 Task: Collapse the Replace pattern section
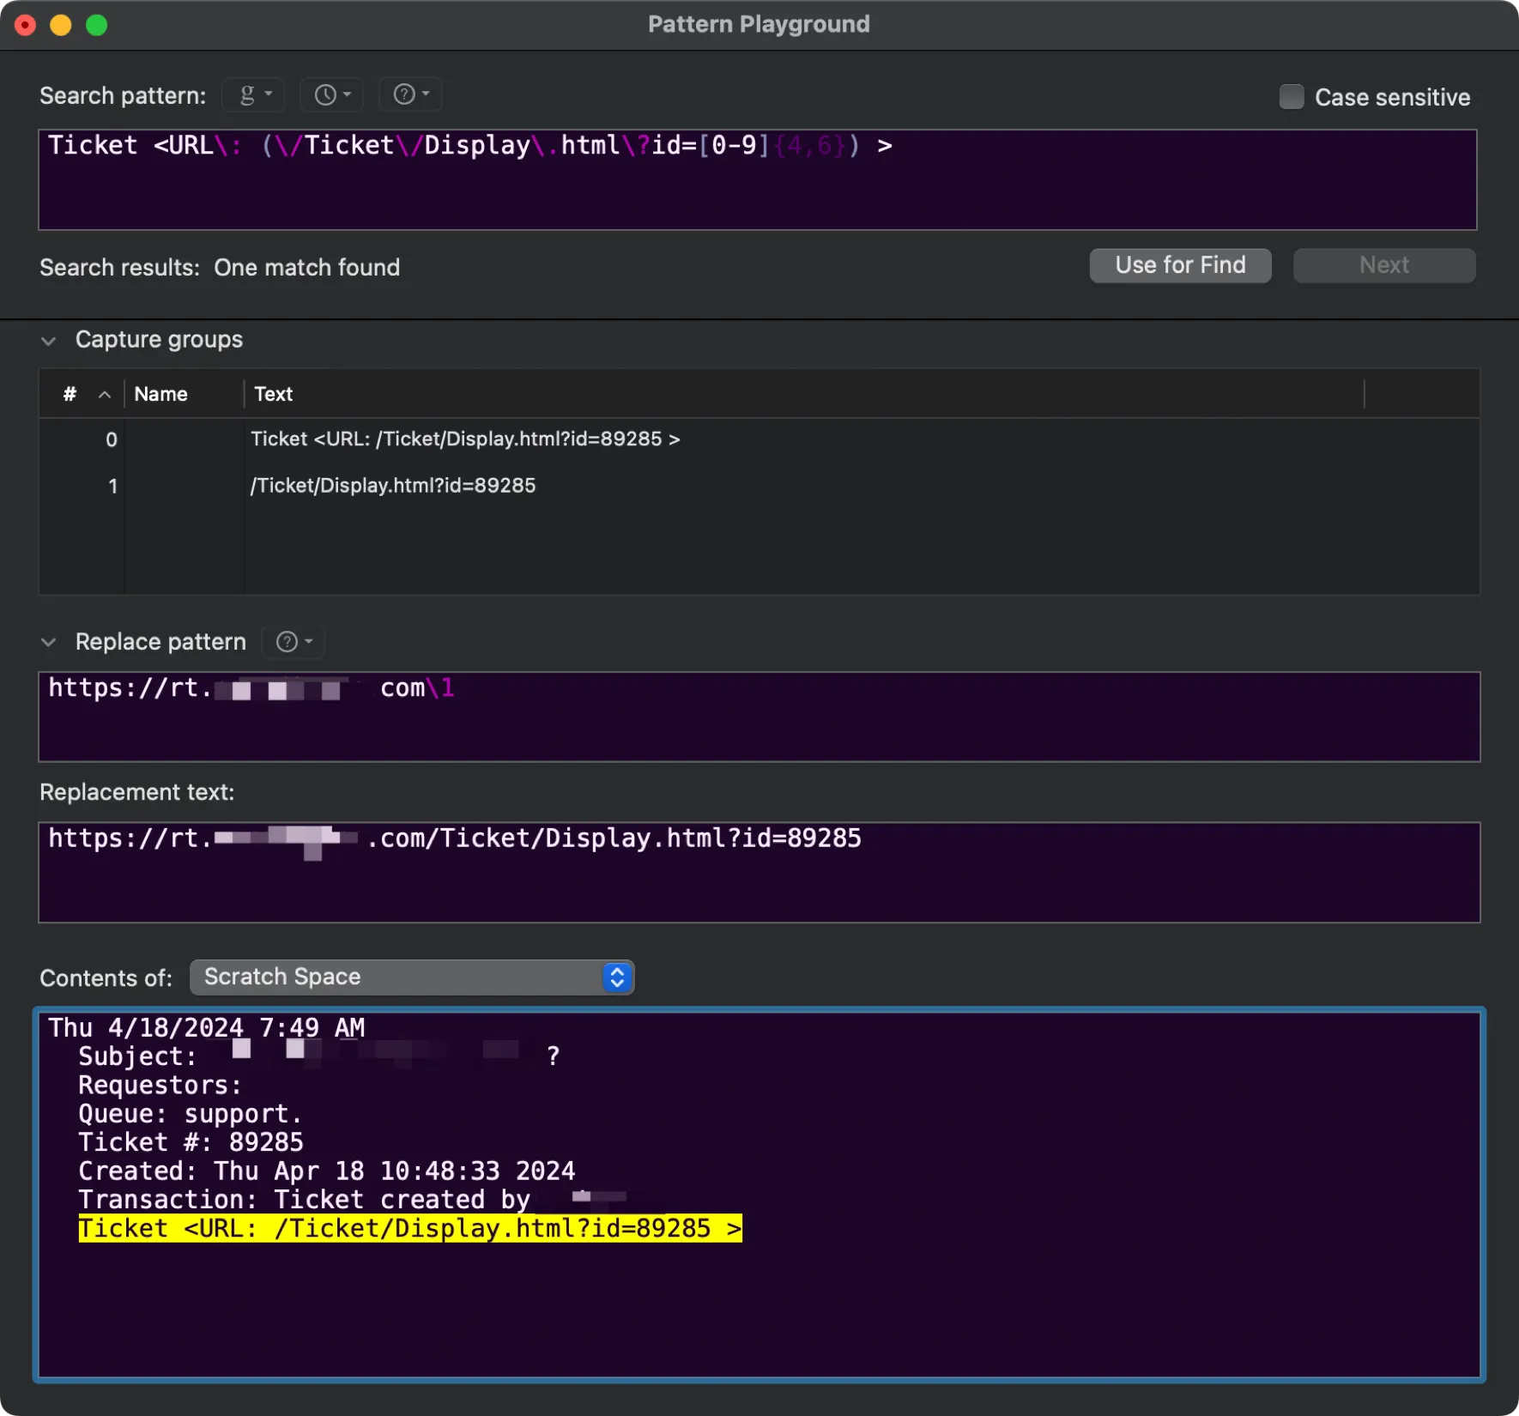[49, 643]
